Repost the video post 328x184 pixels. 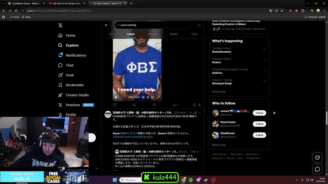click(x=134, y=105)
